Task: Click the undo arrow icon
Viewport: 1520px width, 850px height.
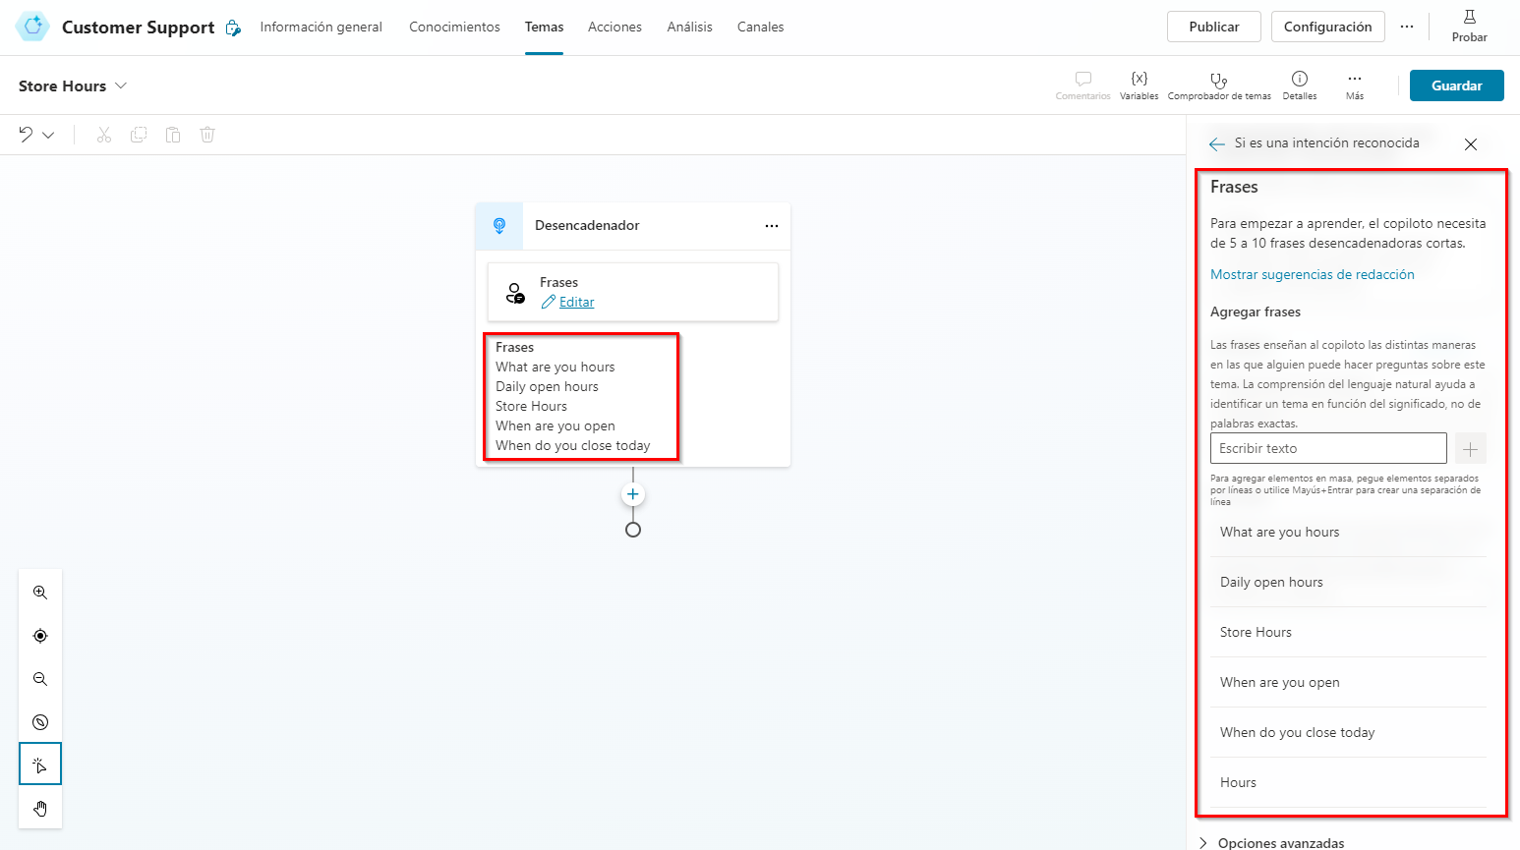Action: [x=27, y=135]
